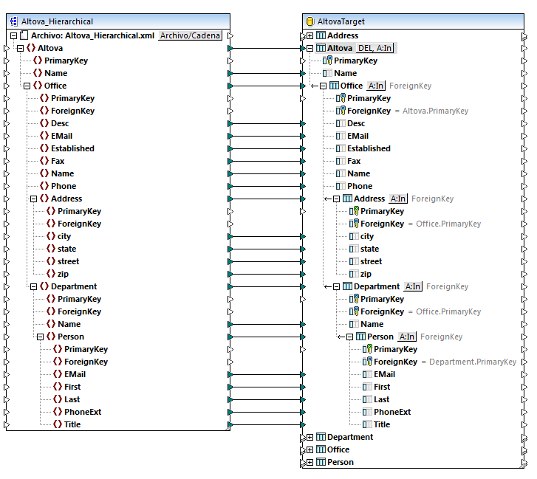This screenshot has height=479, width=537.
Task: Click the Desc column icon in target
Action: [341, 123]
